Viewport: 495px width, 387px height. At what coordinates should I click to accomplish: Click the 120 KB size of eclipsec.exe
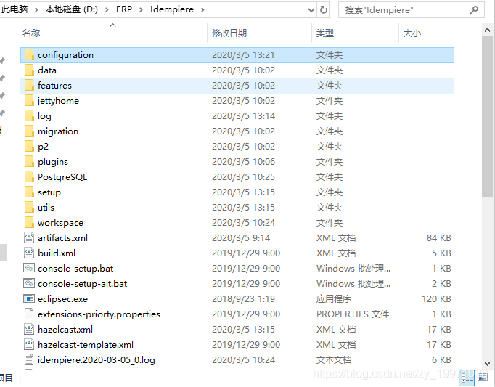pyautogui.click(x=437, y=299)
